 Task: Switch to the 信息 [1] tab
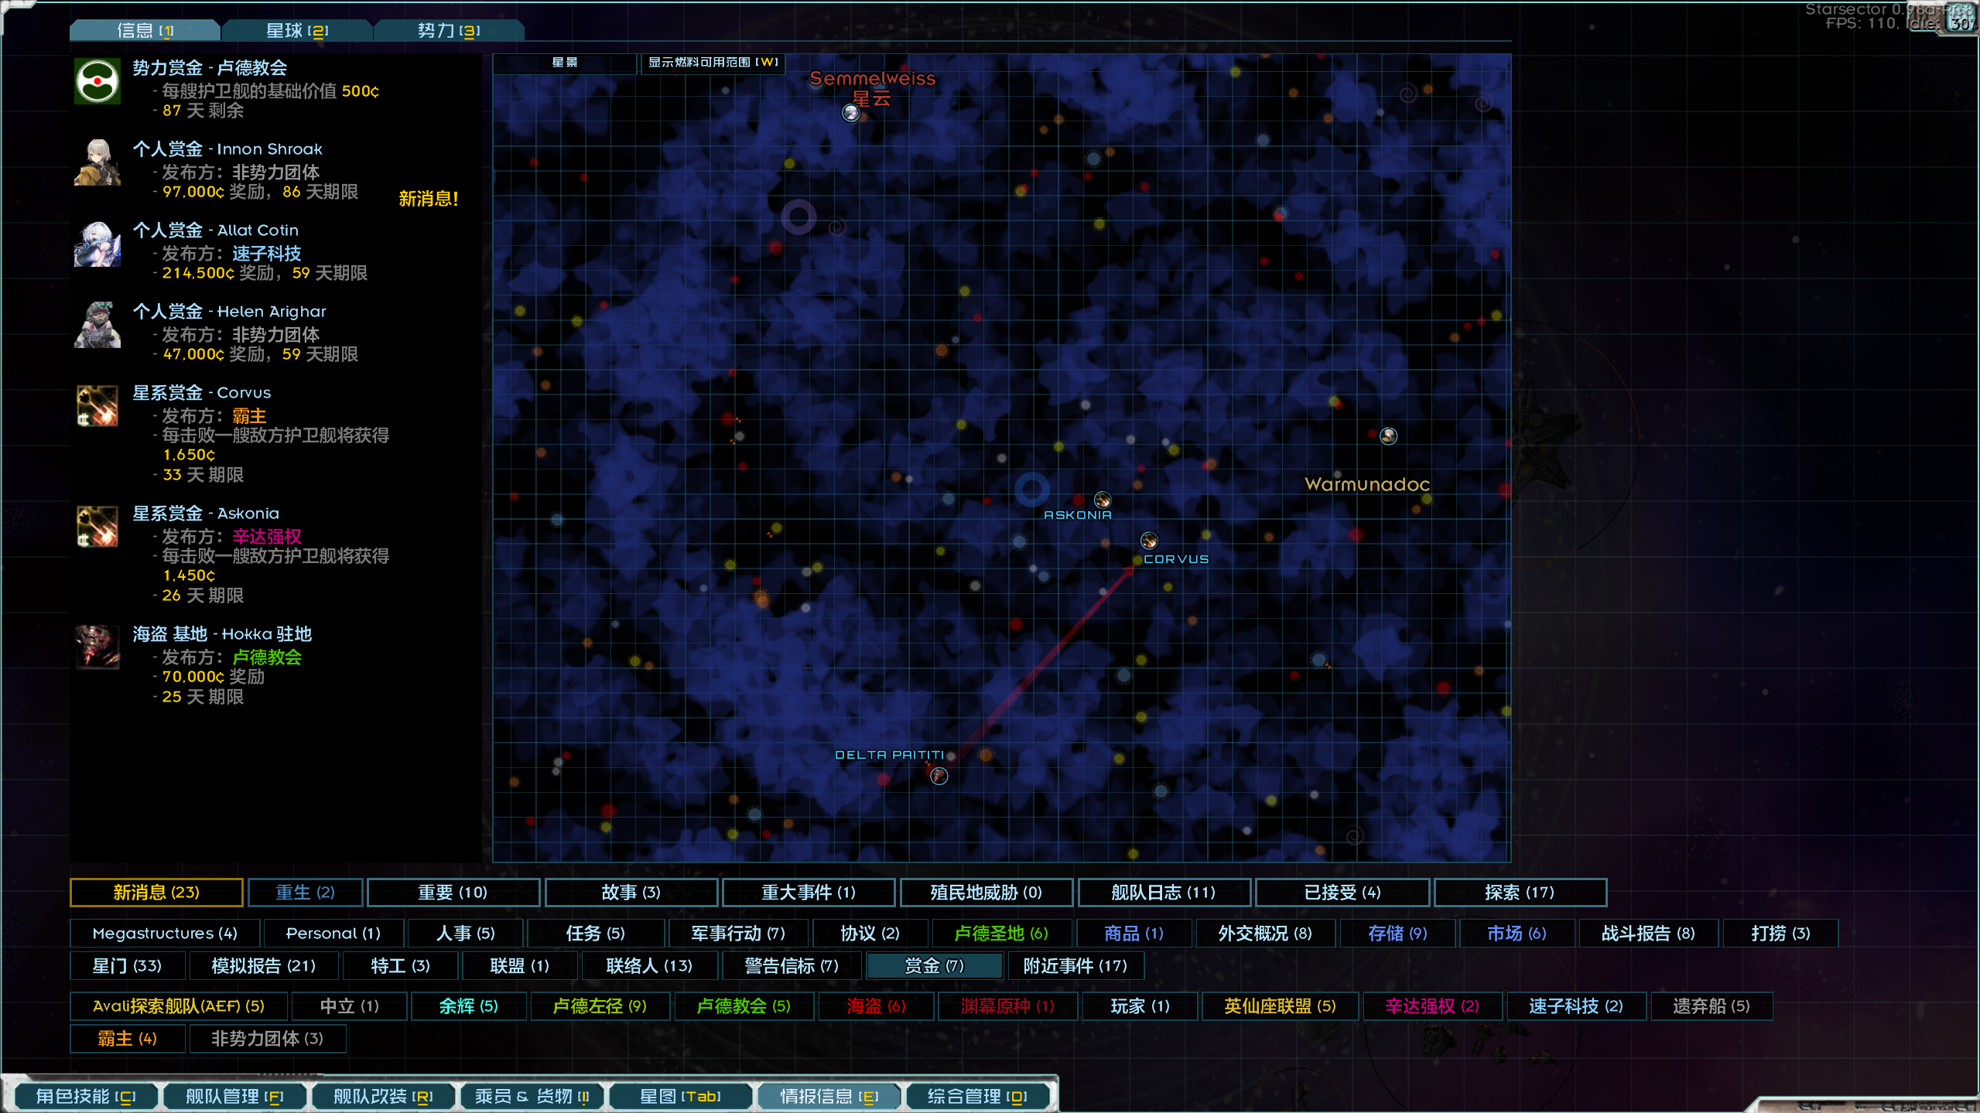tap(145, 30)
